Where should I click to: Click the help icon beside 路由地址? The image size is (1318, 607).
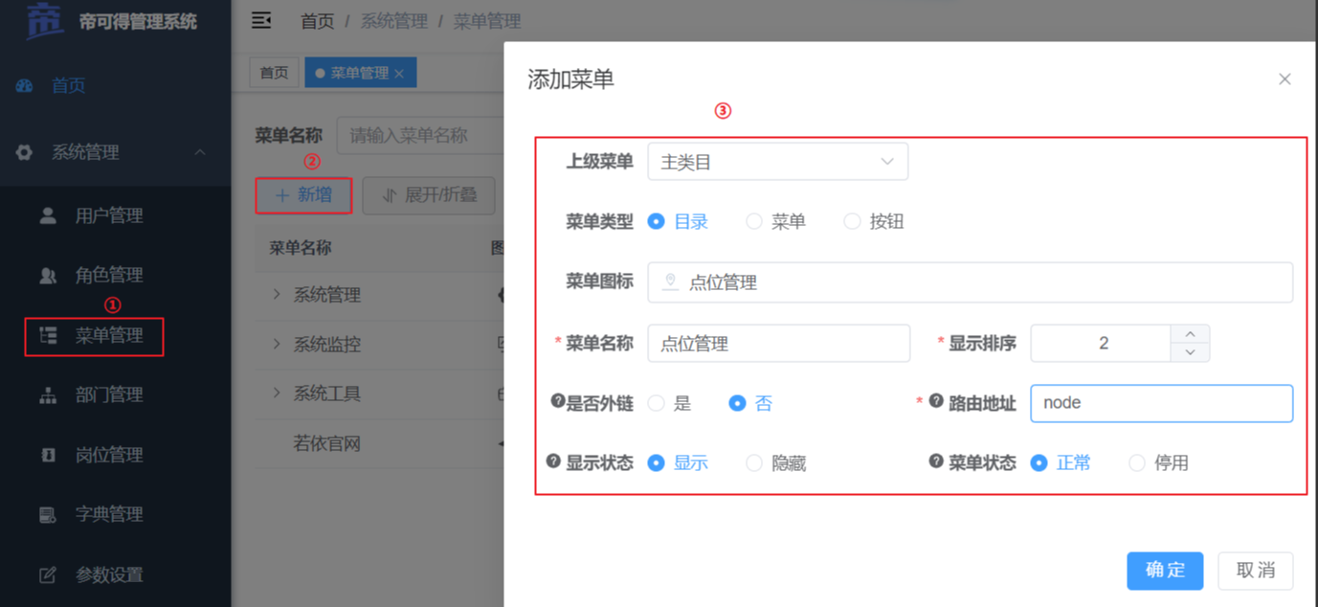[x=936, y=401]
